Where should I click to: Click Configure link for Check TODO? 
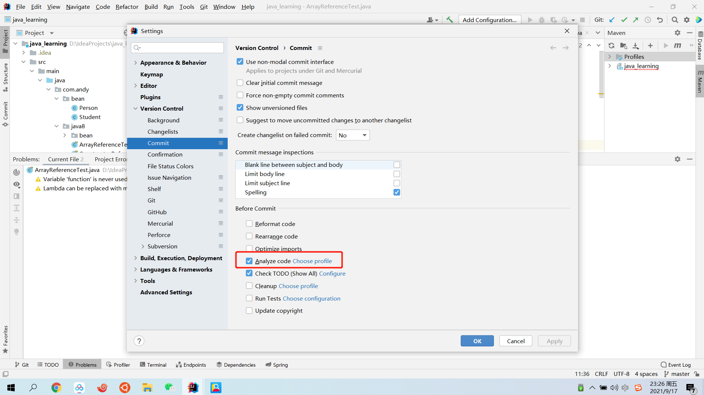point(332,273)
